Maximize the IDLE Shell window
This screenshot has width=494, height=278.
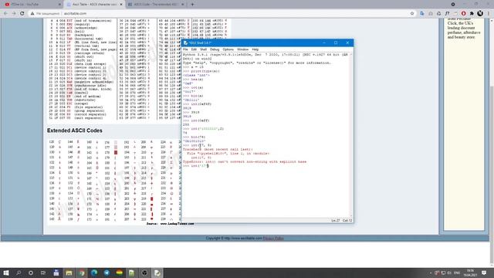tap(336, 43)
